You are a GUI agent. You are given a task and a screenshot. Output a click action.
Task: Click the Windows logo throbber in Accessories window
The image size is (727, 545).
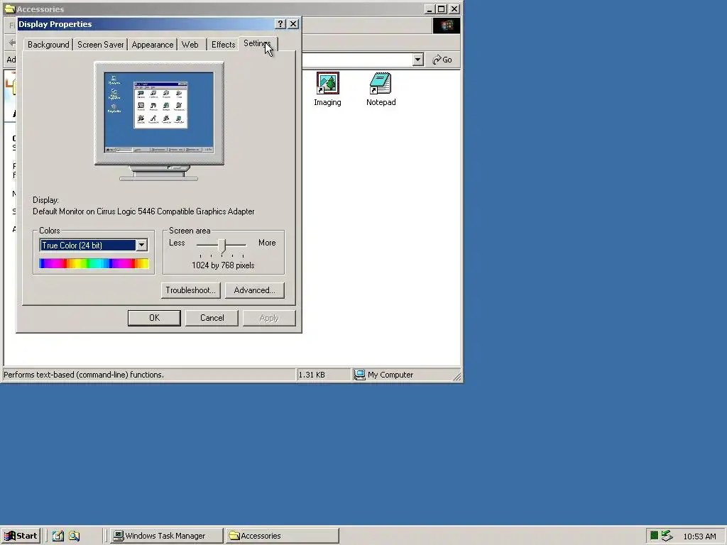click(x=447, y=26)
